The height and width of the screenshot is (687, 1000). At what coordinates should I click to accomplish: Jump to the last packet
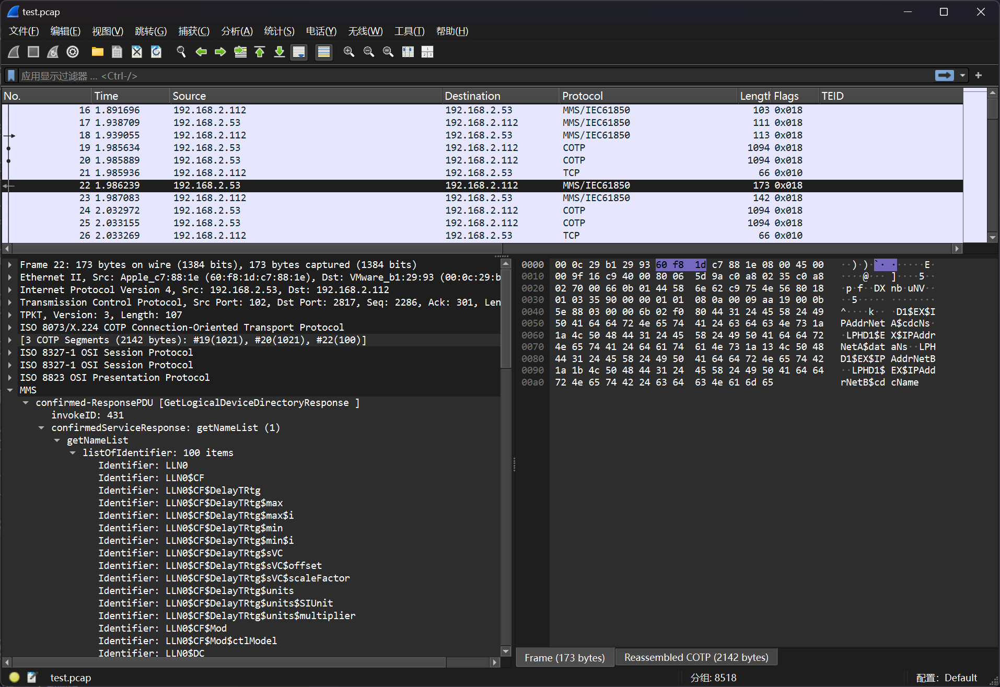pos(280,52)
